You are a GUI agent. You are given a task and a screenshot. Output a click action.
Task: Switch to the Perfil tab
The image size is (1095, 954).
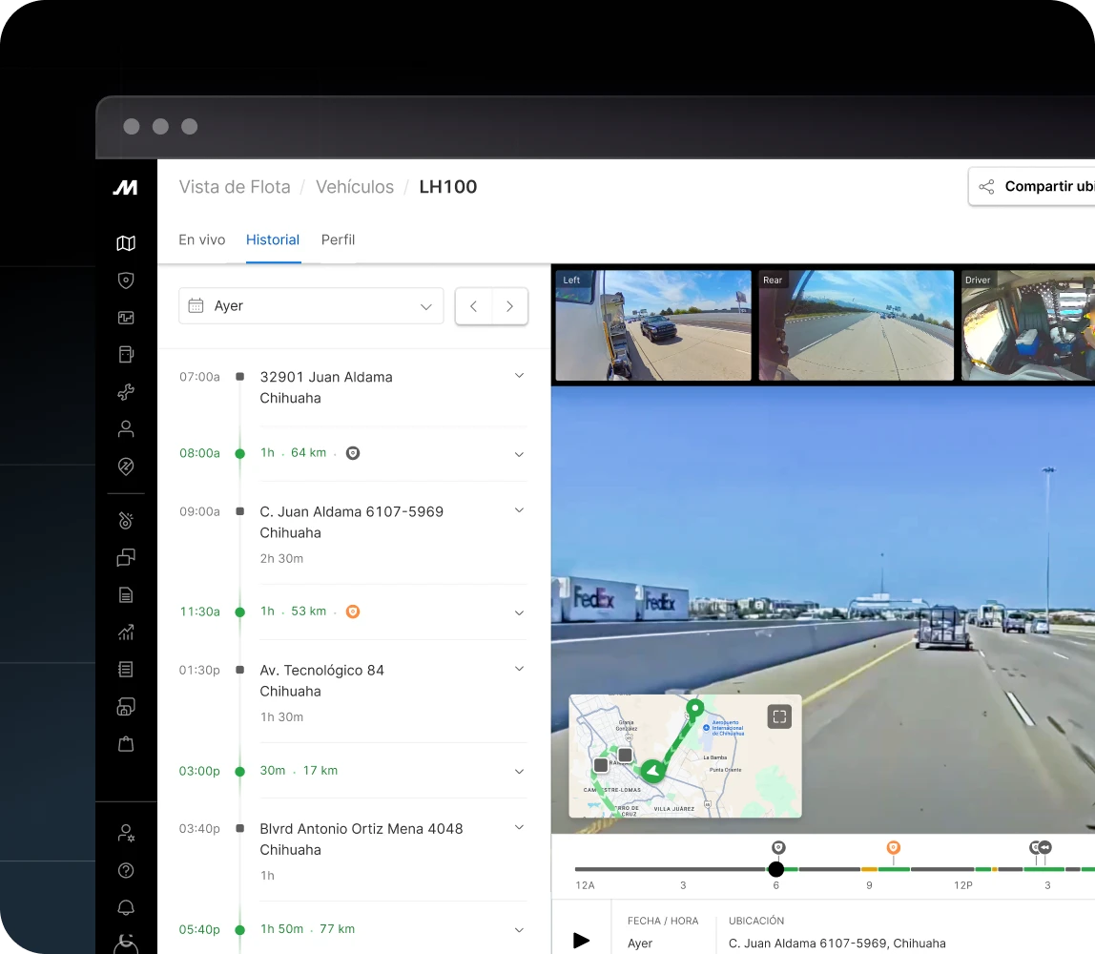pyautogui.click(x=338, y=240)
